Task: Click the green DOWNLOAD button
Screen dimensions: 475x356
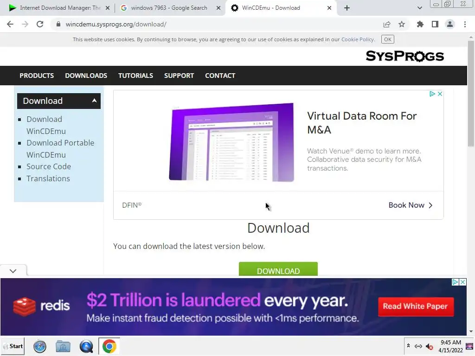Action: click(x=278, y=269)
